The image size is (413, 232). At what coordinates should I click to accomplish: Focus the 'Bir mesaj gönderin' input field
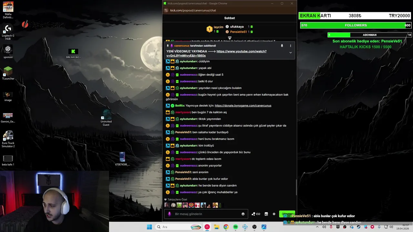click(x=206, y=214)
